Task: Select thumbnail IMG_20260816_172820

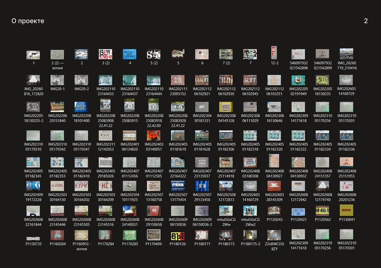Action: (33, 80)
